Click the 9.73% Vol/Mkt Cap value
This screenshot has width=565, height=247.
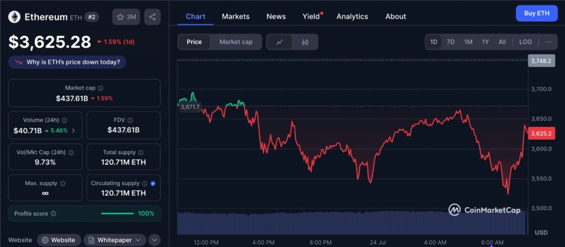point(45,162)
